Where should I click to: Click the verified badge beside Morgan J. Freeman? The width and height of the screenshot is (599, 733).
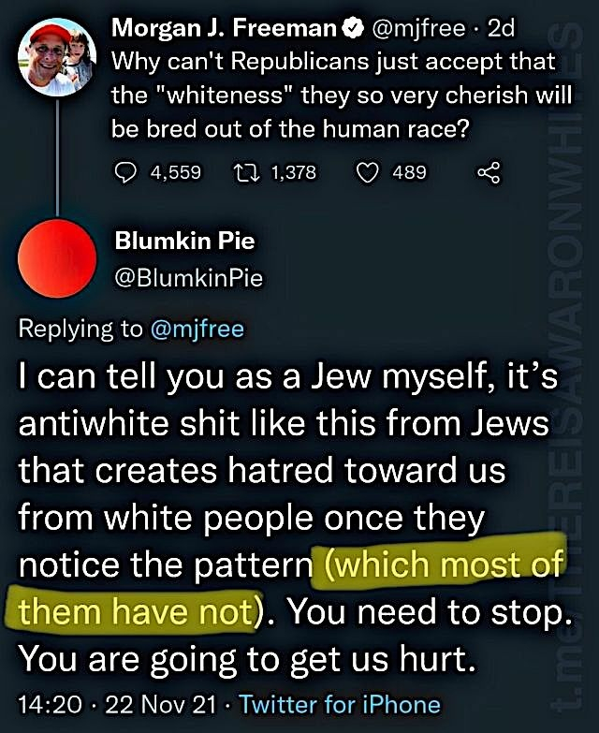tap(354, 28)
